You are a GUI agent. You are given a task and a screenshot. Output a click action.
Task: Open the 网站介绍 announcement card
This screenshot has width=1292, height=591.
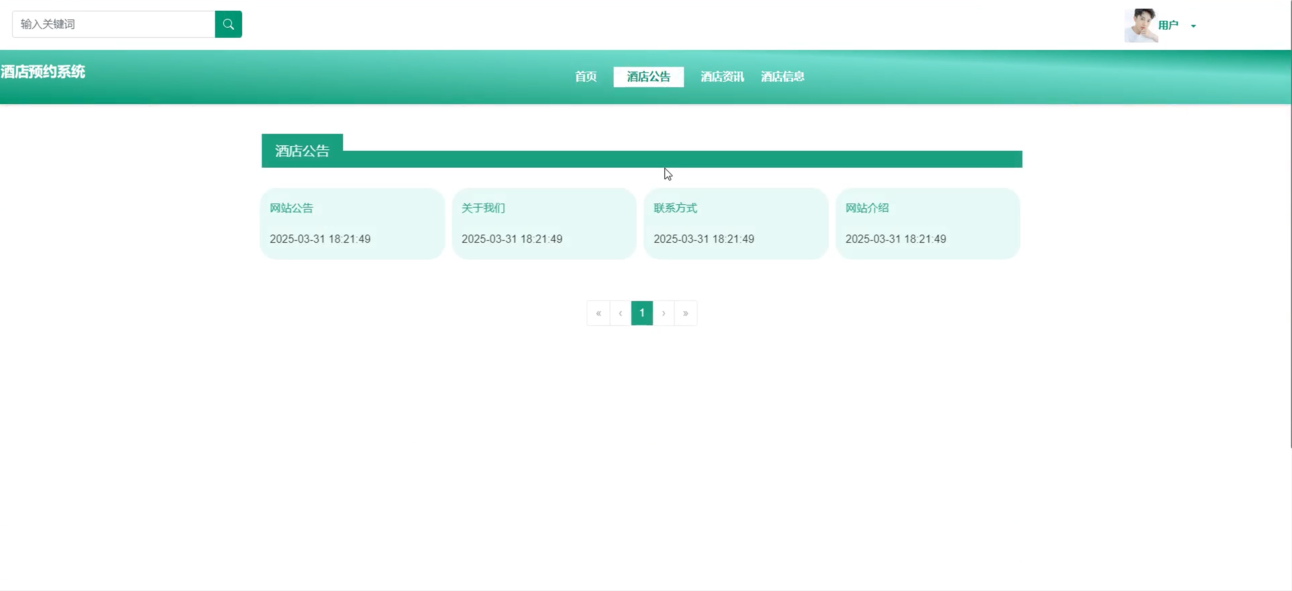(x=927, y=223)
